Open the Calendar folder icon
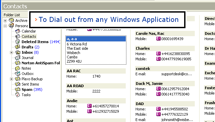Screen dimensions: 215x122 coord(18,31)
